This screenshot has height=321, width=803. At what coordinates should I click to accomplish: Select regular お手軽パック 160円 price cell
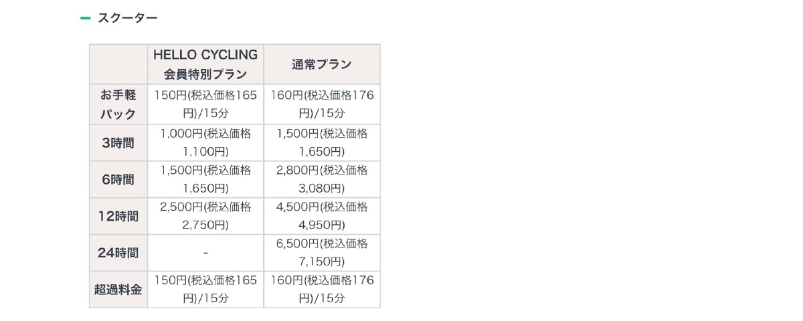(322, 104)
